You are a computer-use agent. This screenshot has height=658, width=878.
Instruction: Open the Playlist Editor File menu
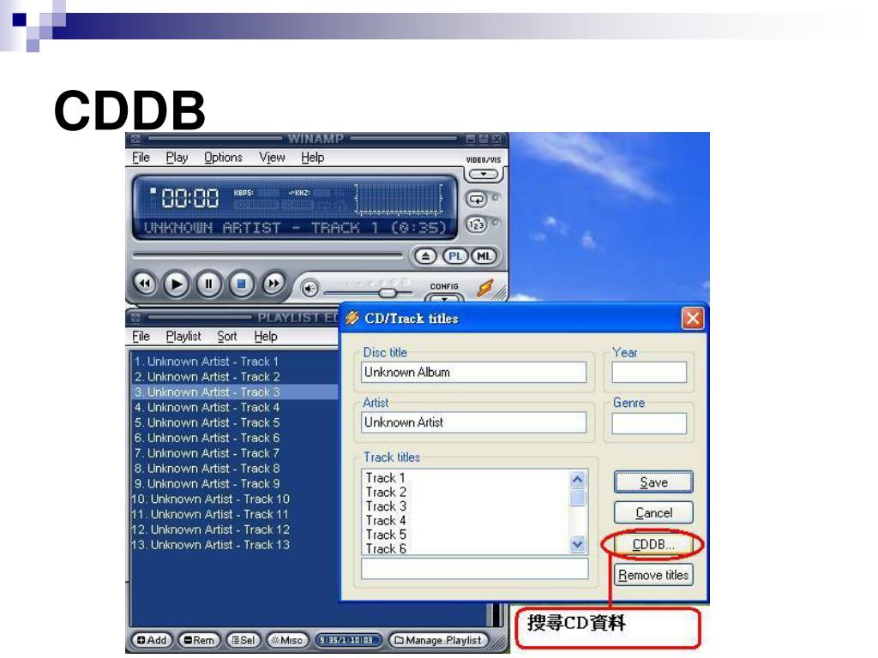point(141,336)
